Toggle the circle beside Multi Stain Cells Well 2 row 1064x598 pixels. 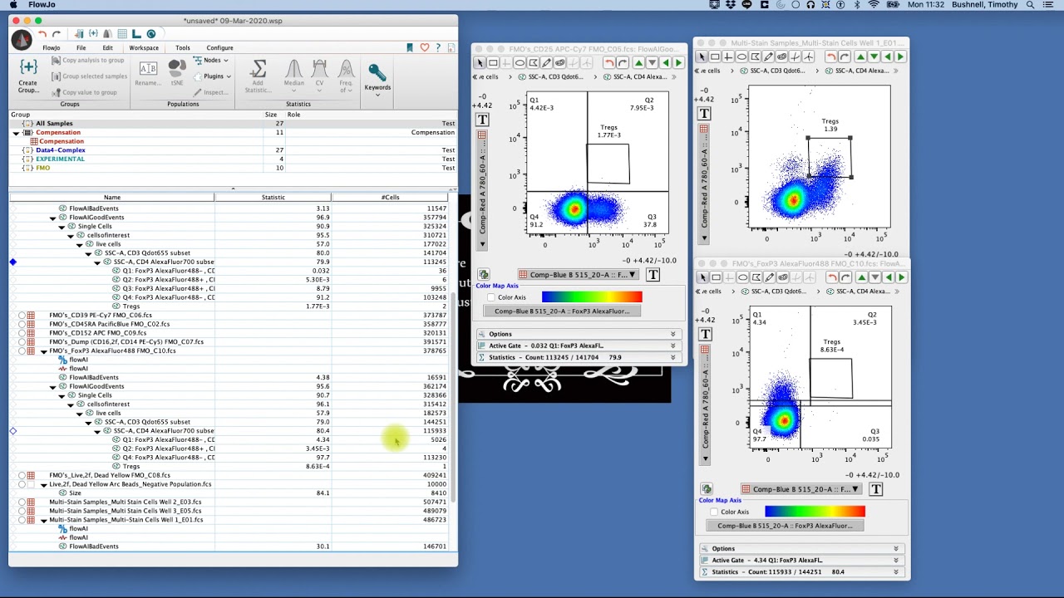pos(22,502)
